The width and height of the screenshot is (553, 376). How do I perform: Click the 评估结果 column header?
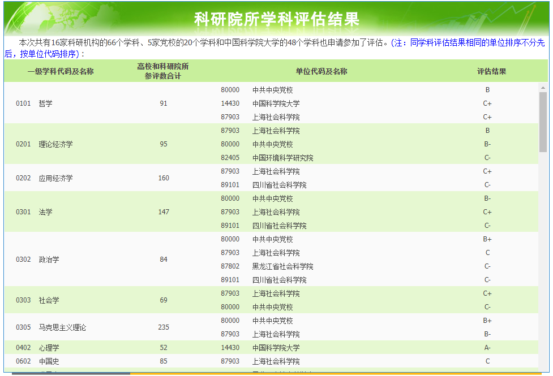pyautogui.click(x=491, y=71)
